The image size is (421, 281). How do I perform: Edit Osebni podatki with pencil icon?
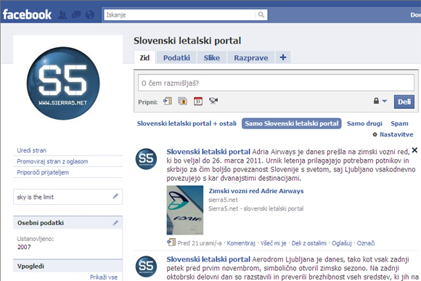click(x=115, y=223)
